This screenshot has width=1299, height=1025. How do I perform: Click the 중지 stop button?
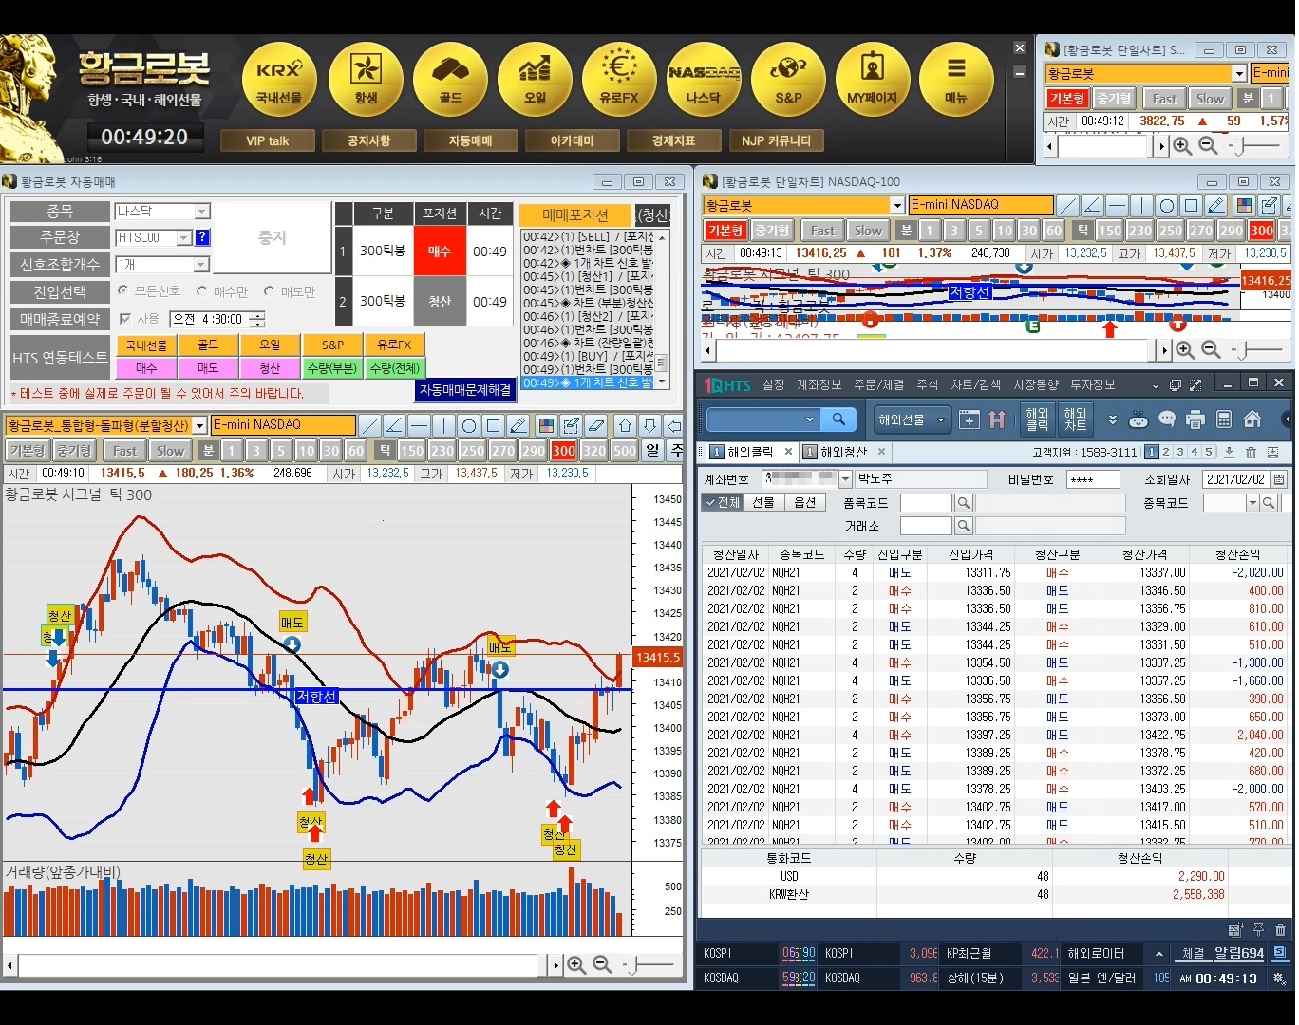pyautogui.click(x=272, y=237)
